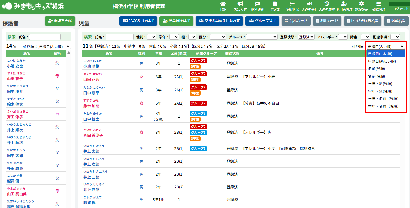Open 施設設定 gear icon
The height and width of the screenshot is (208, 410).
point(361,4)
